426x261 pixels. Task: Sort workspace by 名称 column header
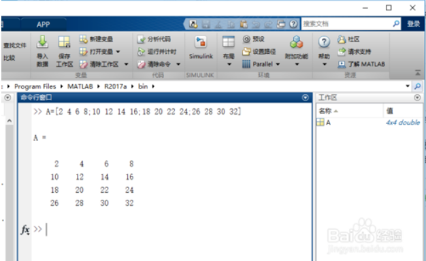[349, 111]
